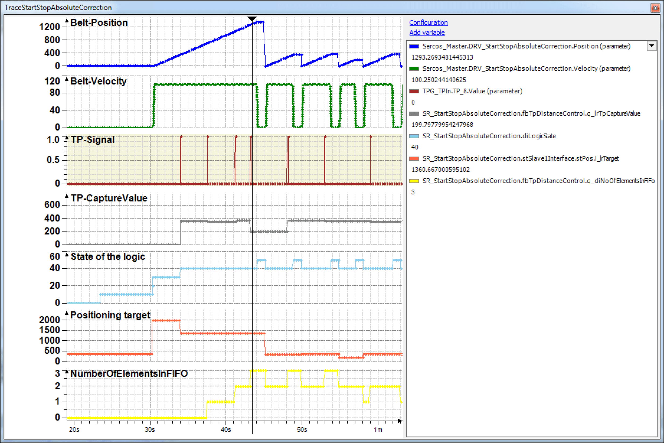Click the blue Position variable color swatch

coord(414,46)
